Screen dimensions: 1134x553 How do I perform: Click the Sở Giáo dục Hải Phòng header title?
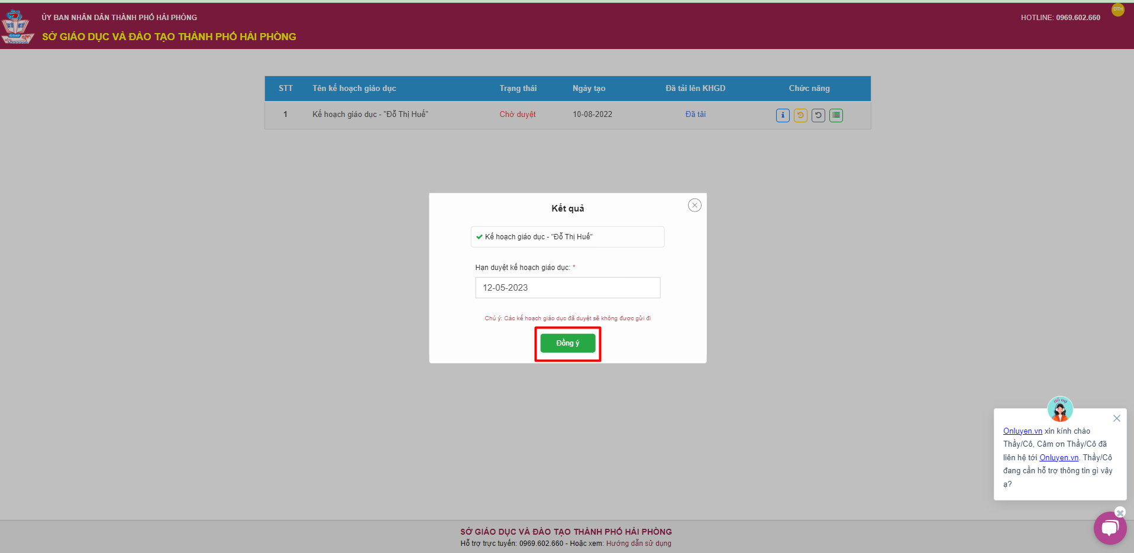point(169,37)
